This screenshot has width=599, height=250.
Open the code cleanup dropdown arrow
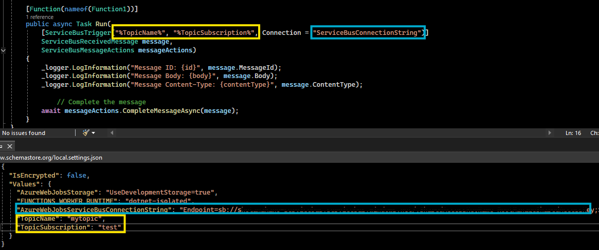click(x=94, y=133)
